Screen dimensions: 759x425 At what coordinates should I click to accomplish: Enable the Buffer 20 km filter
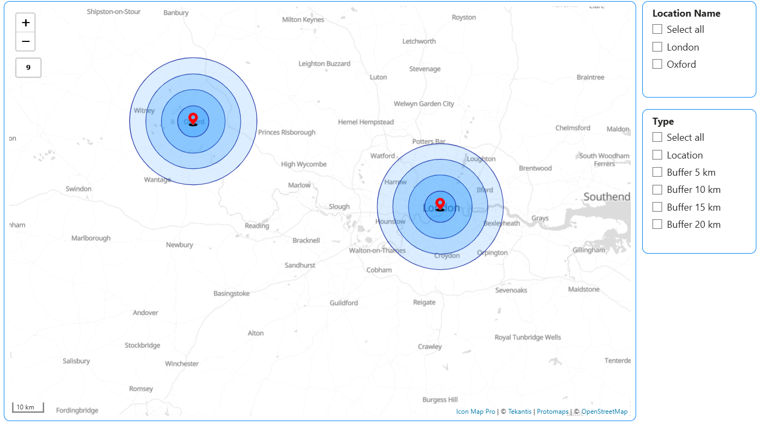657,224
